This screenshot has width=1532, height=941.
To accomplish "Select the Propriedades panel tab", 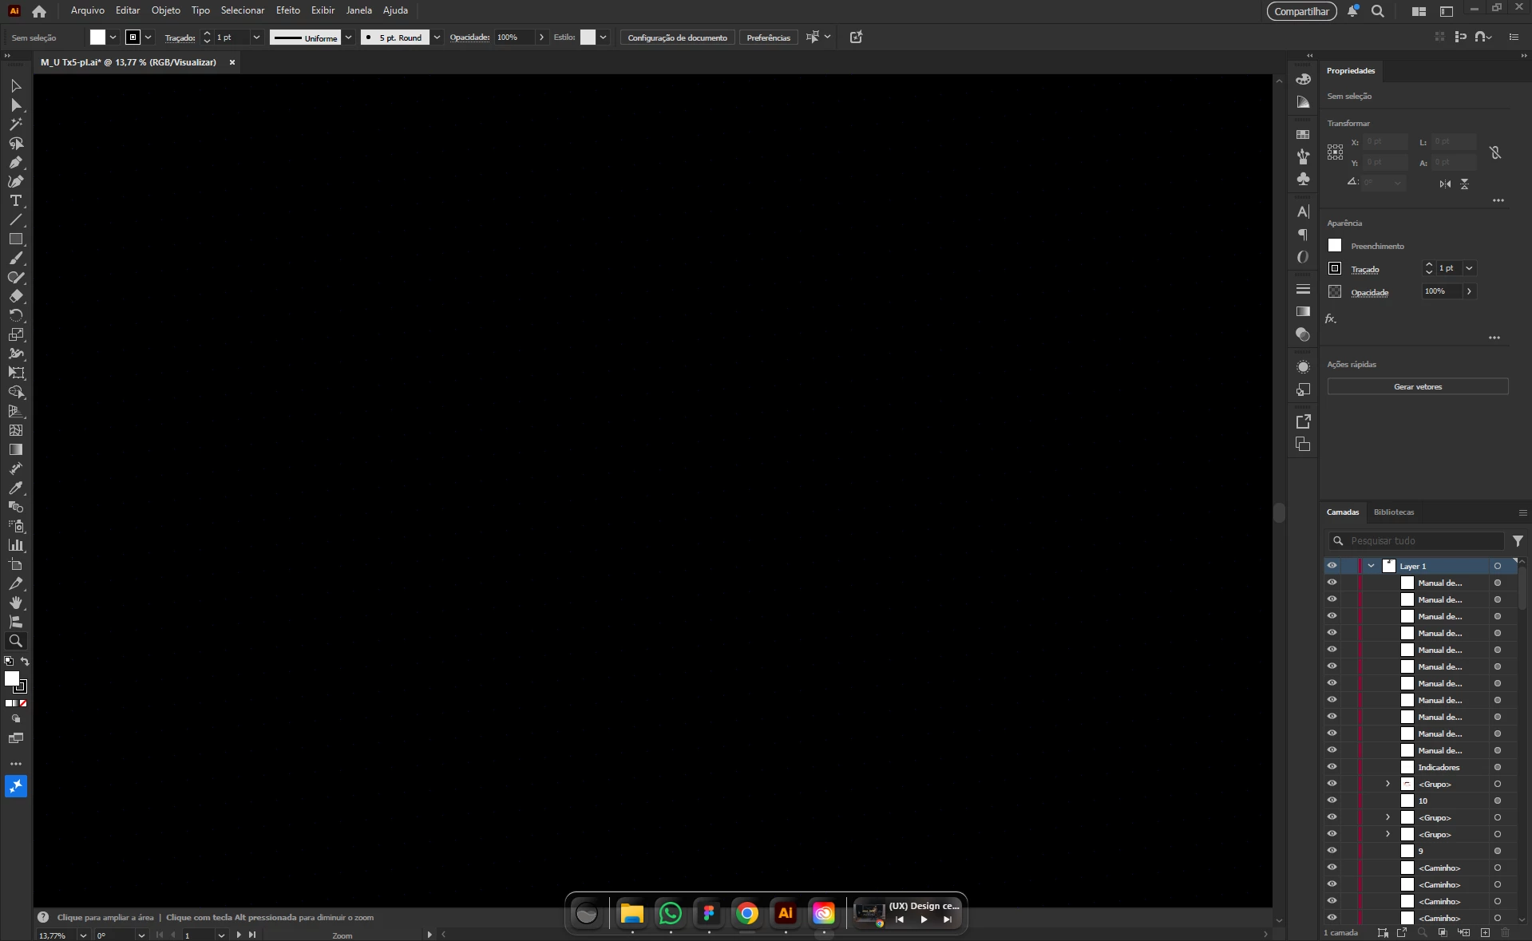I will [x=1351, y=71].
